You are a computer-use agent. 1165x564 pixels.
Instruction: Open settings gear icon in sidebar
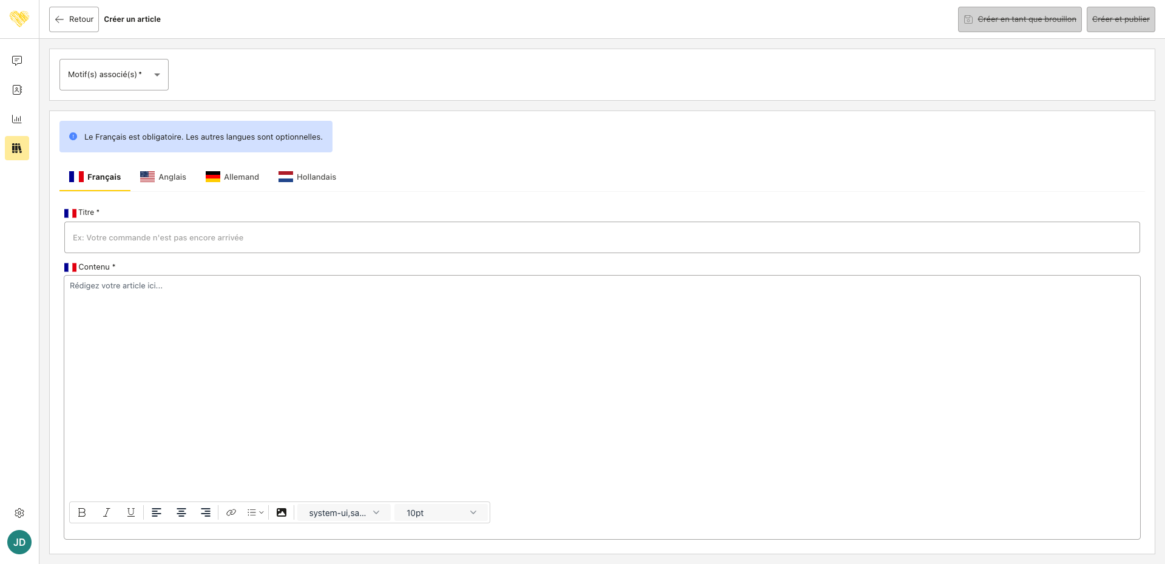[x=19, y=513]
